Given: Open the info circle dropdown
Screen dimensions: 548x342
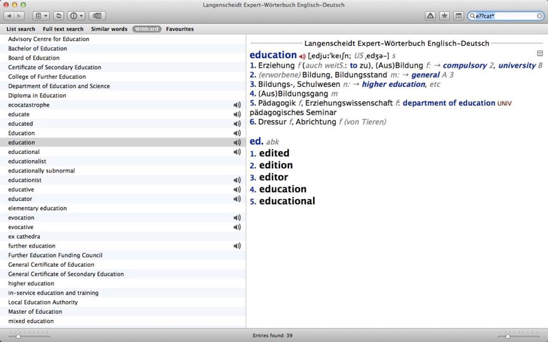Looking at the screenshot, I should coord(76,16).
